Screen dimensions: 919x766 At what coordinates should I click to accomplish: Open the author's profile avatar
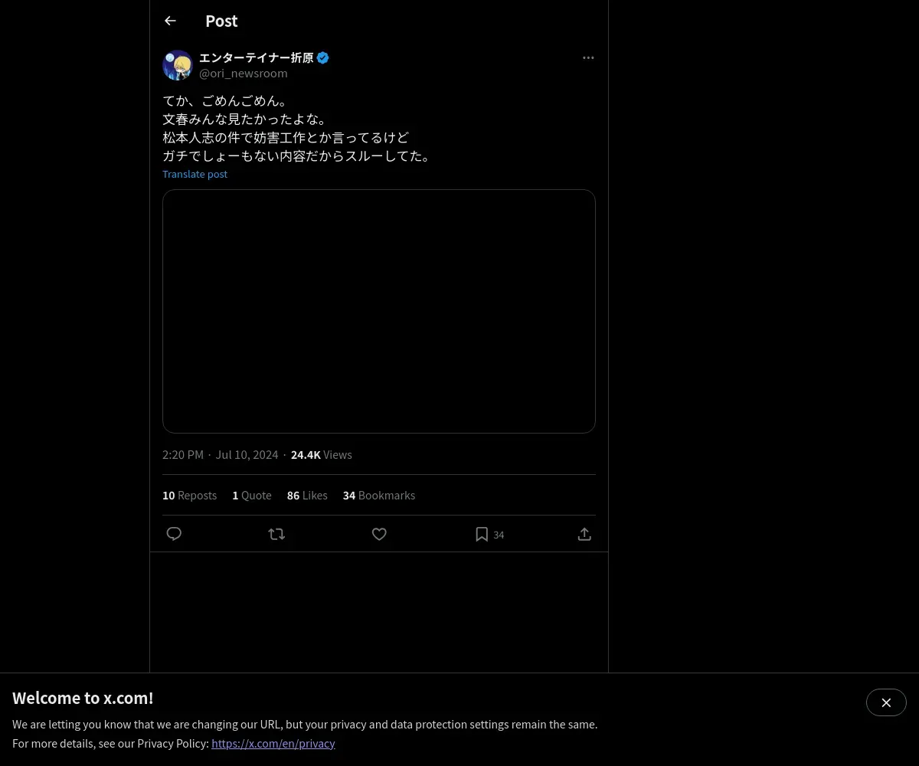point(178,65)
